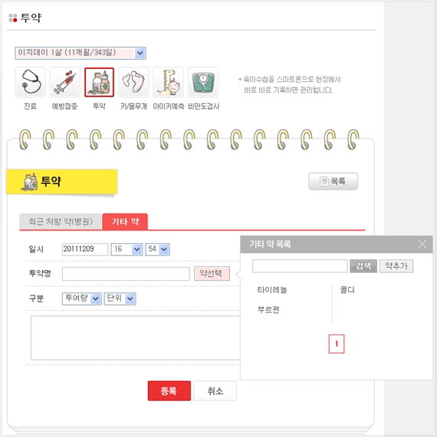
Task: Click the 목록 list button
Action: point(333,181)
